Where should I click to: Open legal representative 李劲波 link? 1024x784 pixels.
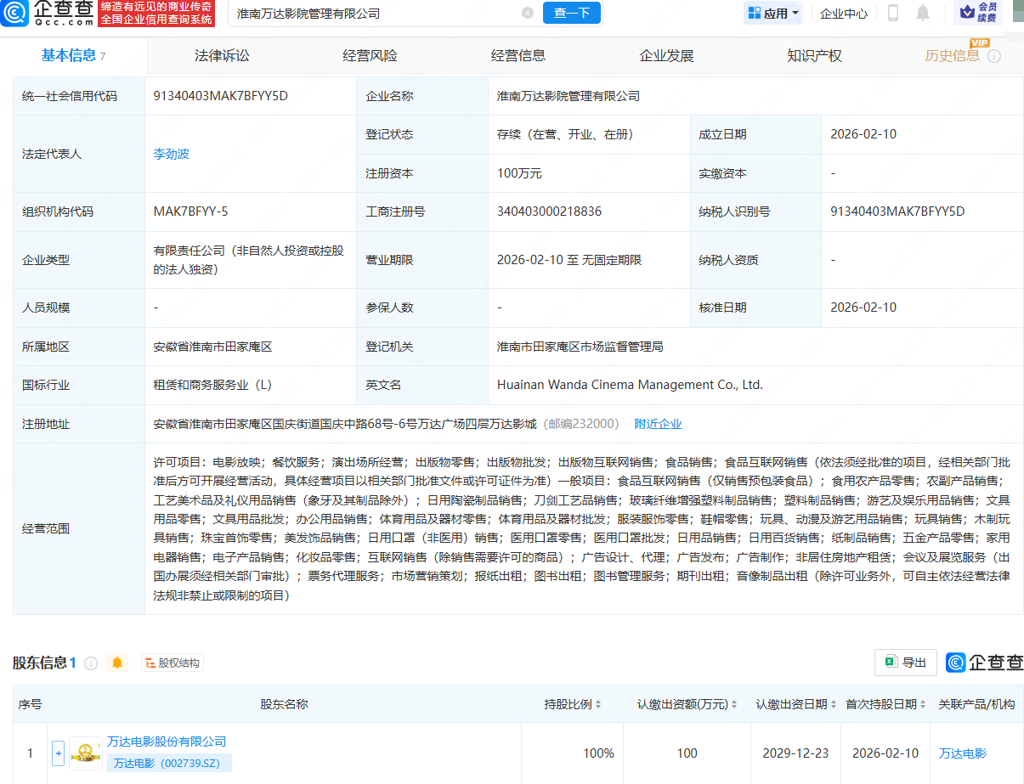[x=171, y=154]
